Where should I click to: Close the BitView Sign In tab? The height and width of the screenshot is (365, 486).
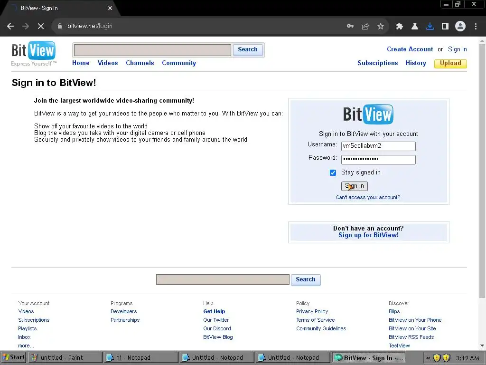point(110,8)
